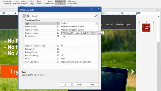Toggle the marker box for Product Number Type row

point(58,46)
